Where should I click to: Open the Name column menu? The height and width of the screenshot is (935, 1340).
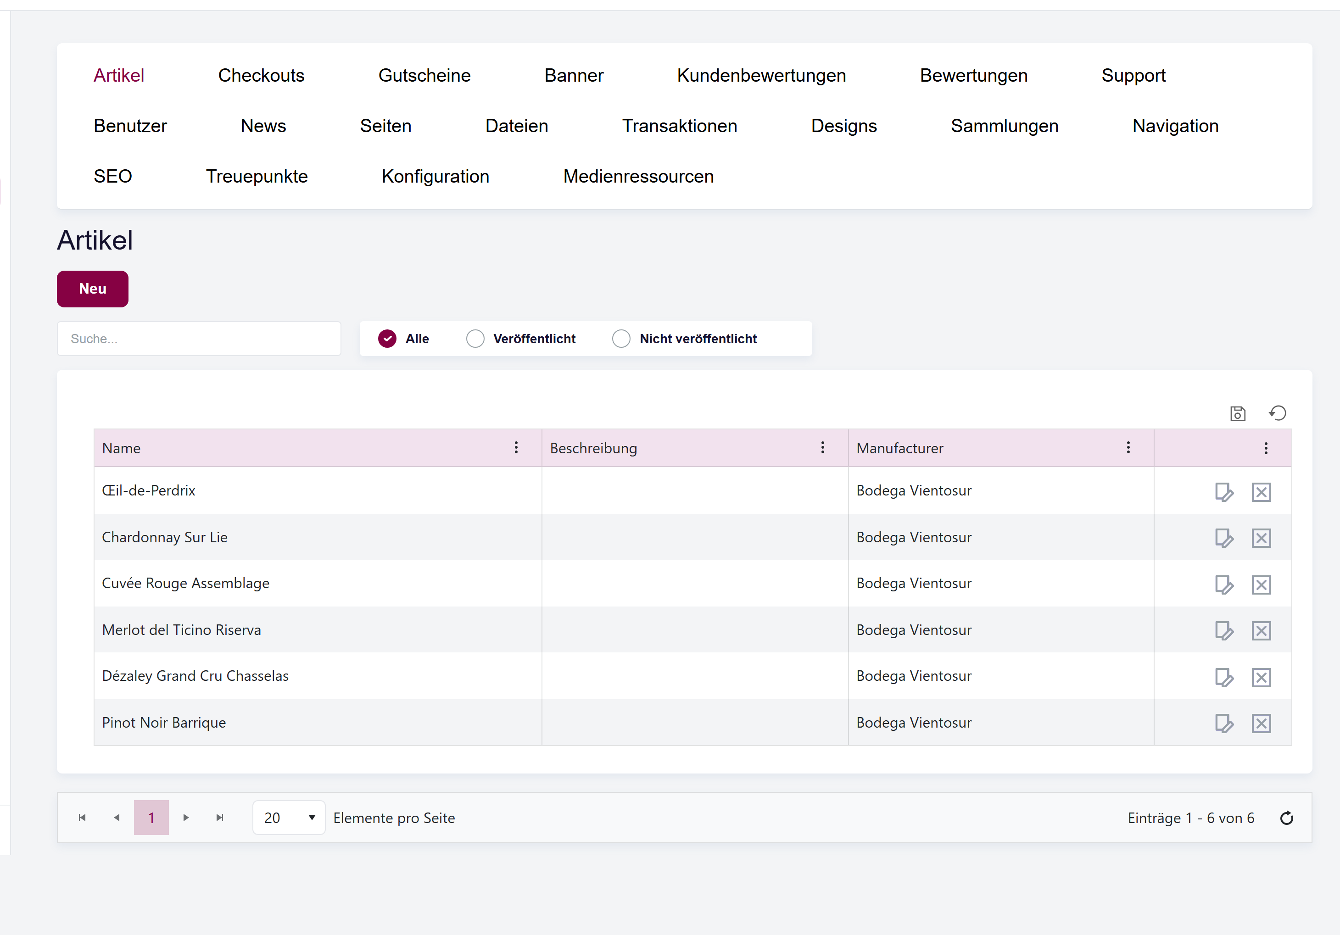516,448
